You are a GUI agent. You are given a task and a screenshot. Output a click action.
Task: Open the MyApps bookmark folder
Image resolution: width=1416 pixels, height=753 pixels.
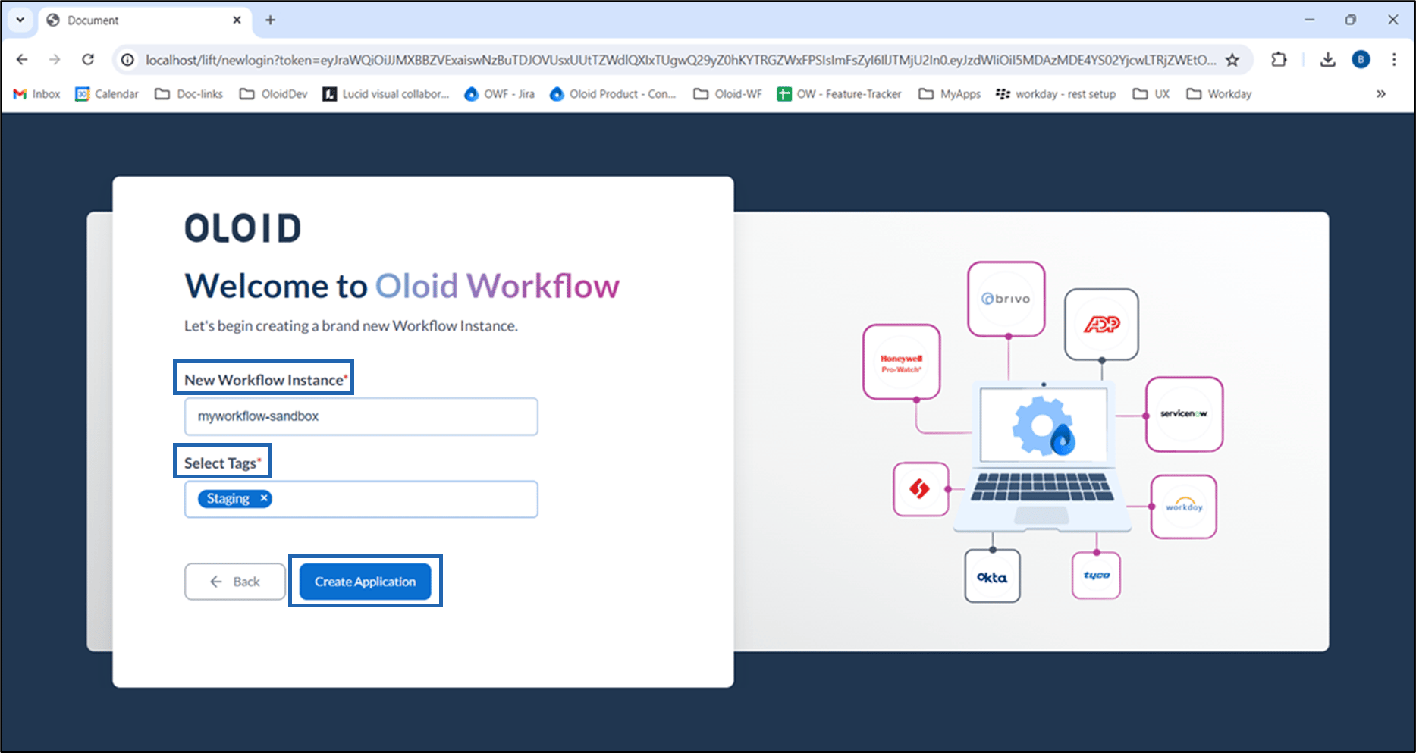click(950, 94)
